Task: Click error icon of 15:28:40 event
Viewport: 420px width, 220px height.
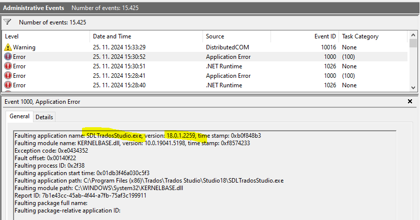Action: 8,85
